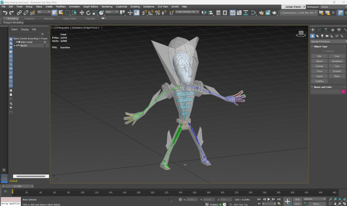
Task: Select the Move transform tool
Action: point(82,12)
